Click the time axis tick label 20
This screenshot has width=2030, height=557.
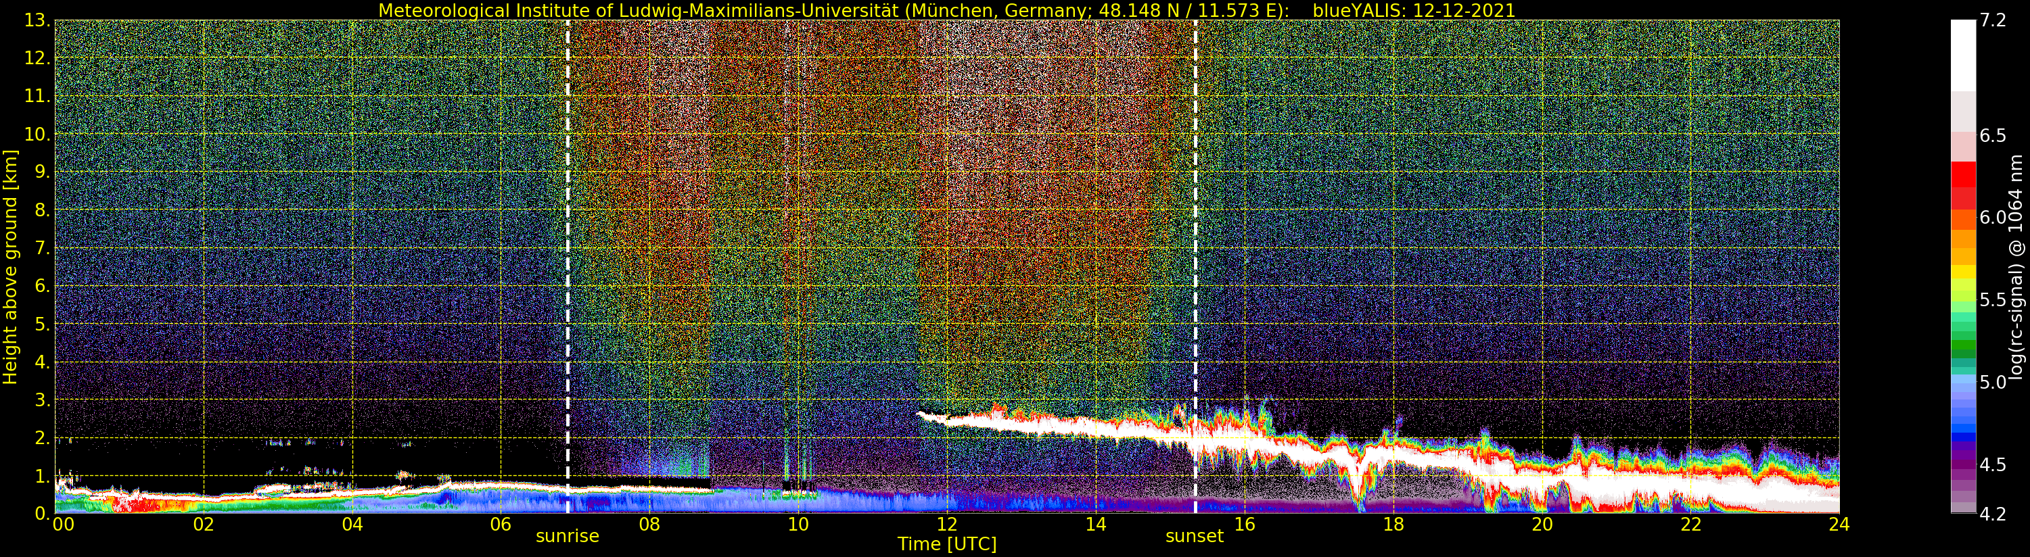point(1542,524)
